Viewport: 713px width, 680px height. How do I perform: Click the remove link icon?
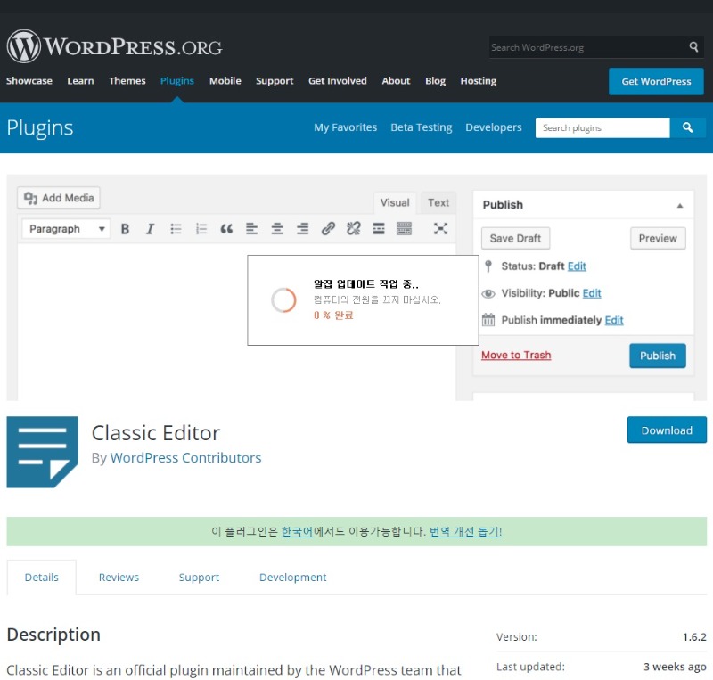point(353,229)
